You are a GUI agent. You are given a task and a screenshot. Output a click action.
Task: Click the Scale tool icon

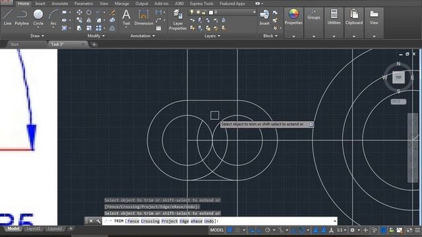89,28
